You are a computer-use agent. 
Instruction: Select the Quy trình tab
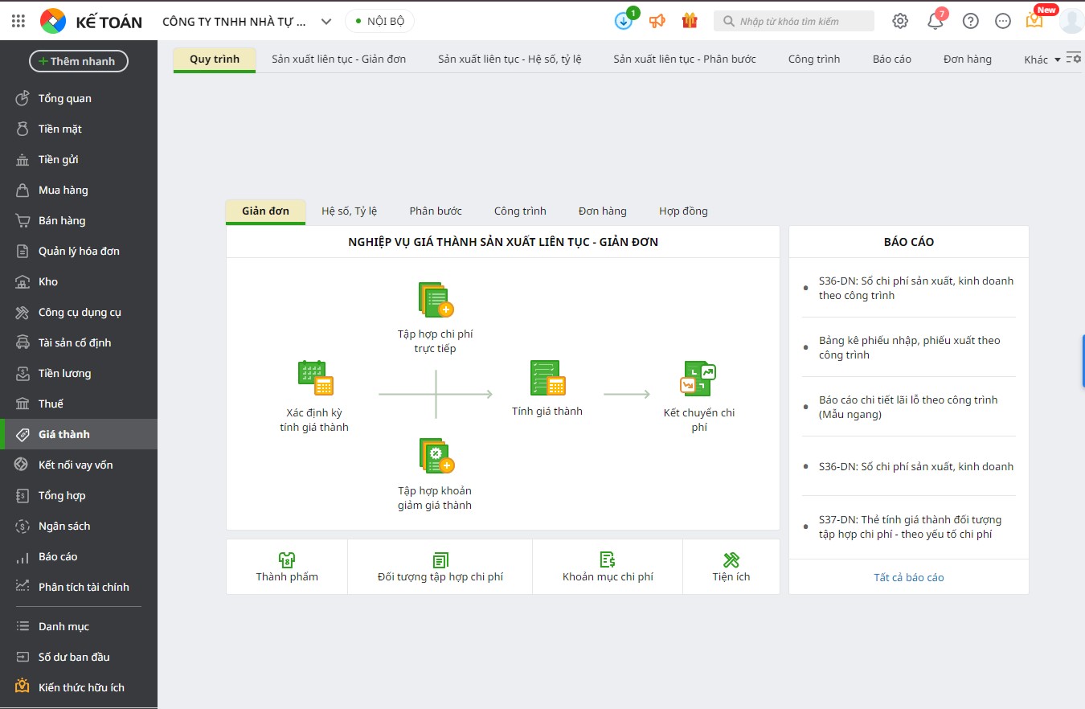point(215,59)
